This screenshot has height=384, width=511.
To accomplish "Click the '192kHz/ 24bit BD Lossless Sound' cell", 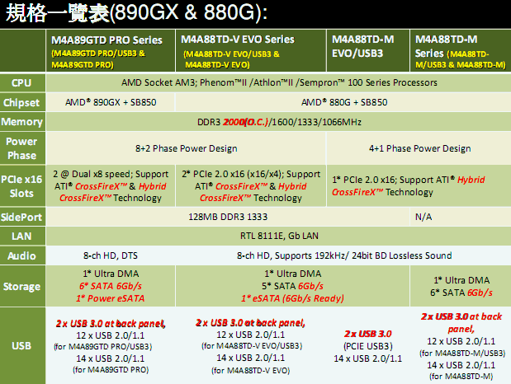I will point(343,255).
